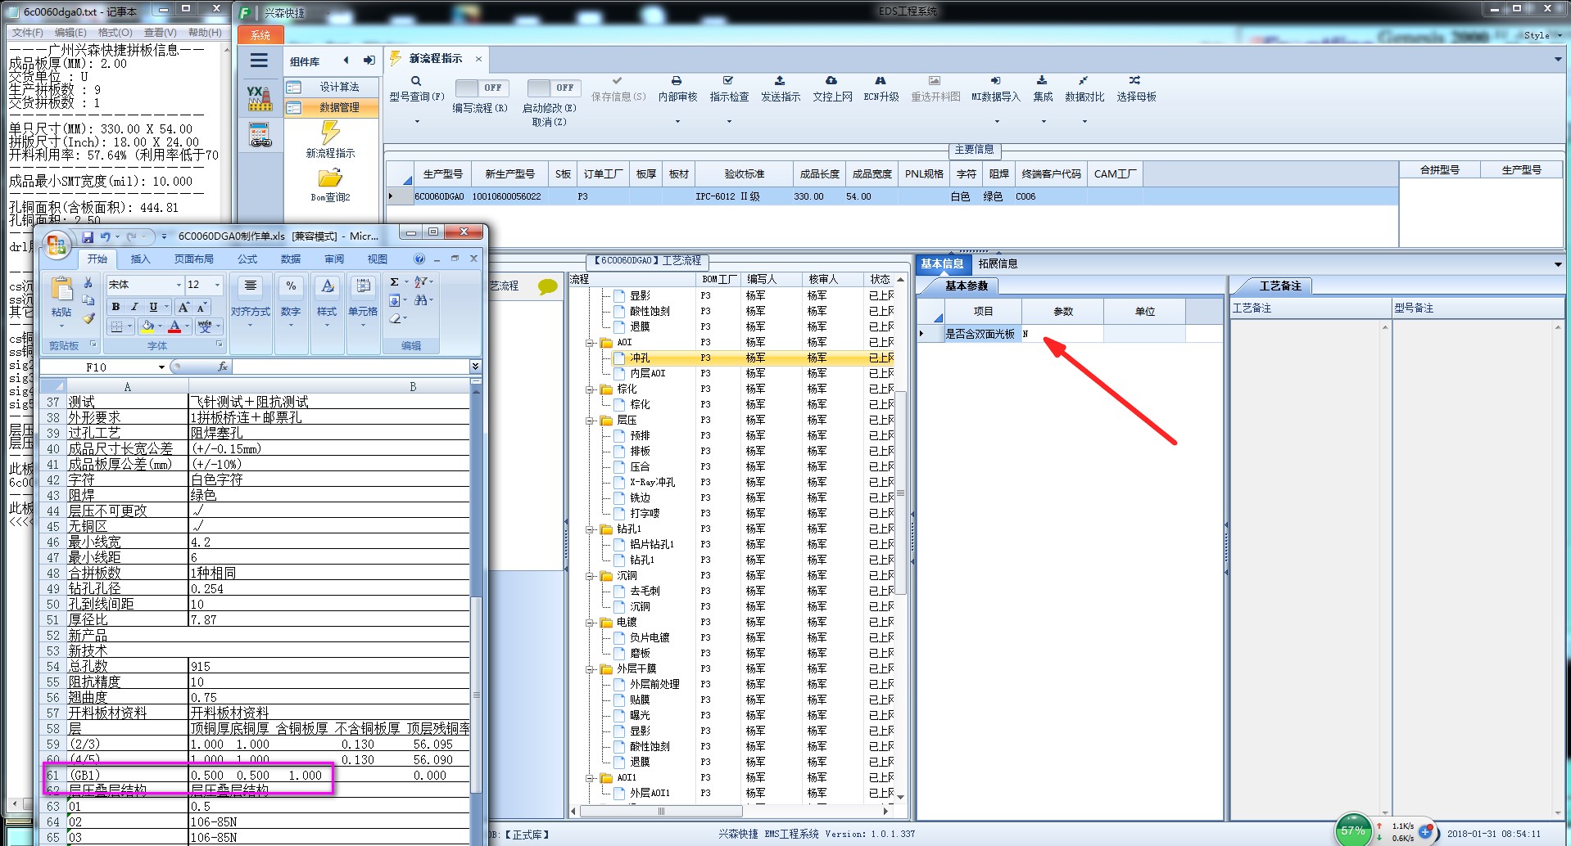Pin the 组件库 panel with arrow icon

tap(369, 61)
